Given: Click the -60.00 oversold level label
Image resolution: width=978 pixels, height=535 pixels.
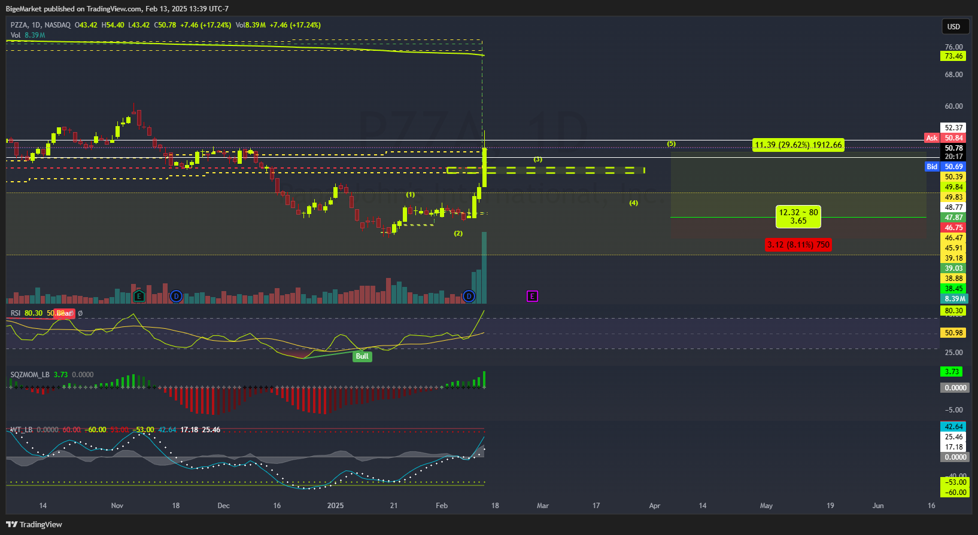Looking at the screenshot, I should coord(955,493).
